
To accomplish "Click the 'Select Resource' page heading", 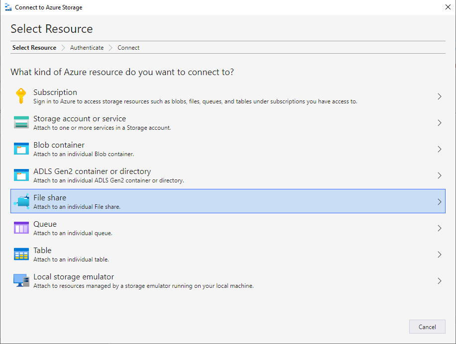I will (51, 29).
